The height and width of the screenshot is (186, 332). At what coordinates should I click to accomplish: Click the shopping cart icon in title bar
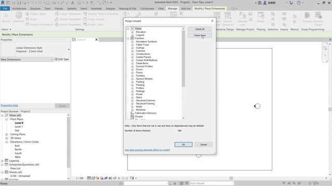[291, 3]
